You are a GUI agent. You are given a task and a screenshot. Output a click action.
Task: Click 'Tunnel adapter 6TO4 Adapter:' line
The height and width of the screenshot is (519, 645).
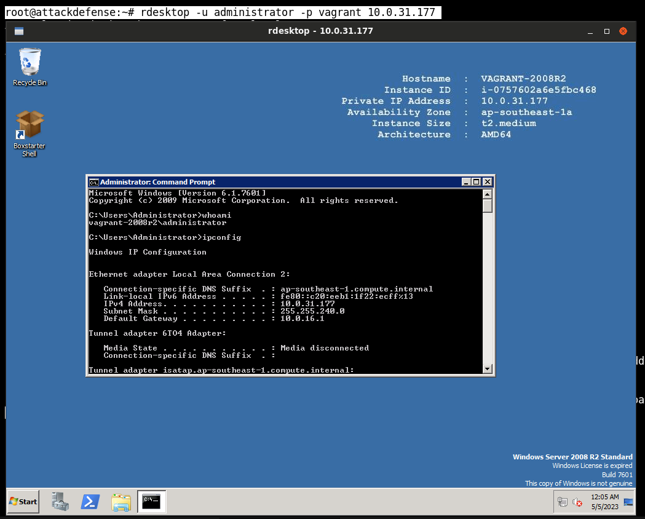pos(157,333)
